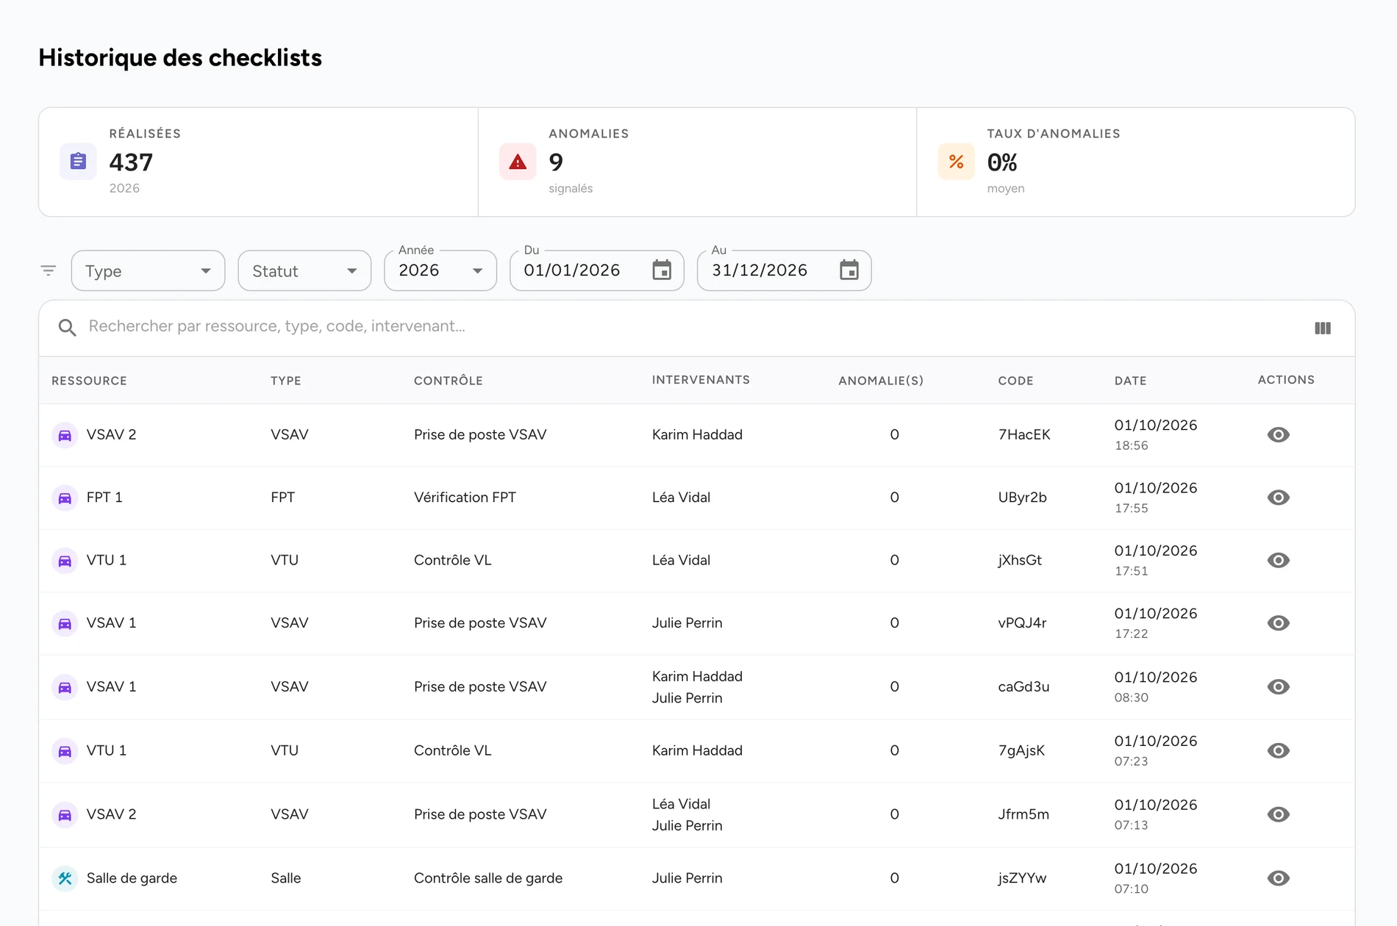Sort by the Anomalie(s) column header
The width and height of the screenshot is (1397, 926).
click(881, 381)
